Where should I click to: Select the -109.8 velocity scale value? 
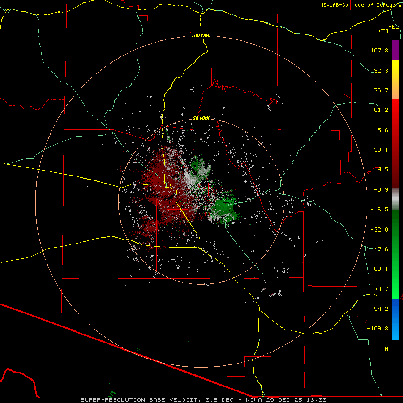pyautogui.click(x=377, y=329)
